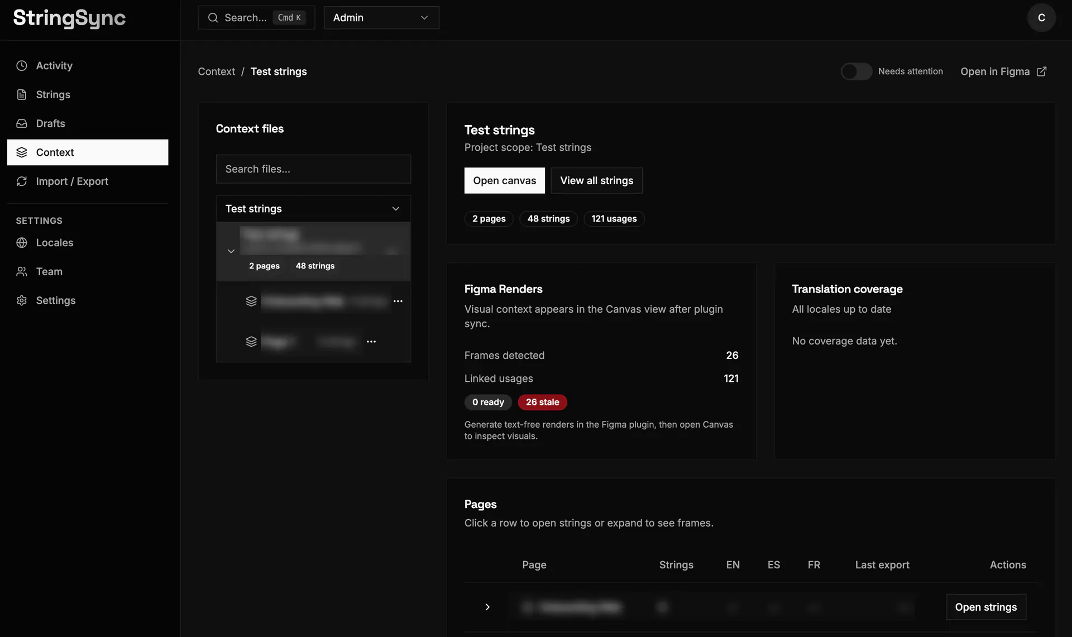
Task: Open more options for second blurred page
Action: click(x=371, y=341)
